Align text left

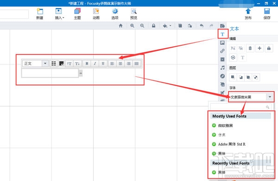tap(112, 63)
